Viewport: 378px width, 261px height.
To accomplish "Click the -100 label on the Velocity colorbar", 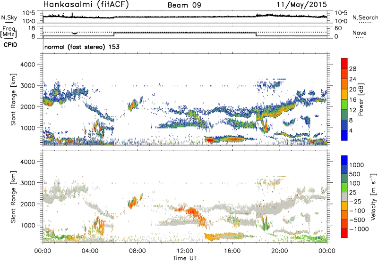I will (x=357, y=211).
